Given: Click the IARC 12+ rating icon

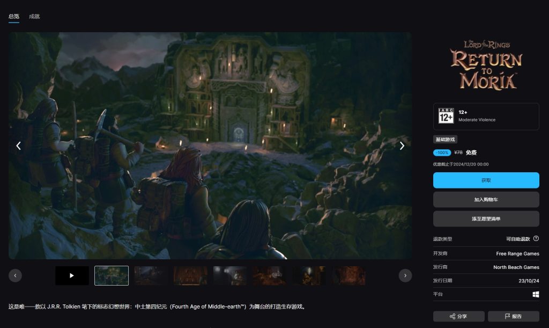Looking at the screenshot, I should click(446, 115).
